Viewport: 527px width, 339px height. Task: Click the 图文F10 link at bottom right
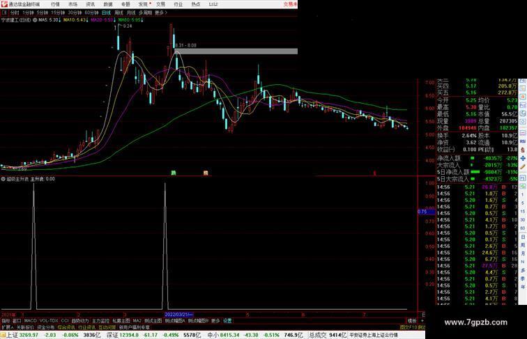coord(408,327)
